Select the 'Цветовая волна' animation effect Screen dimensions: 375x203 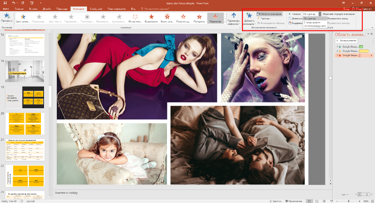coord(119,18)
